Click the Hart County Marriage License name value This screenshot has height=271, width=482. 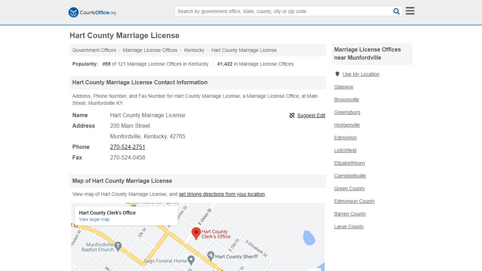pyautogui.click(x=147, y=115)
